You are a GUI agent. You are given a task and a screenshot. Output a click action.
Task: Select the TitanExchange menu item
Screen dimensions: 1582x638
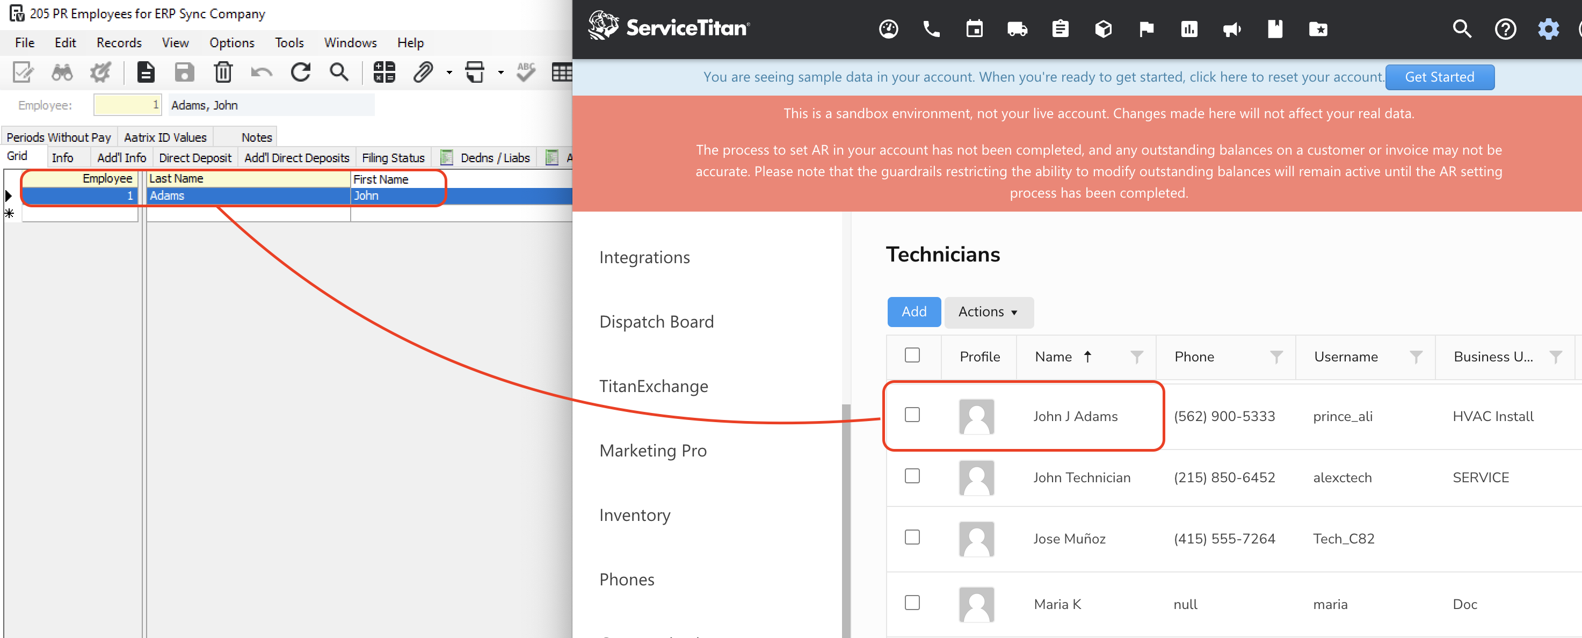[655, 386]
